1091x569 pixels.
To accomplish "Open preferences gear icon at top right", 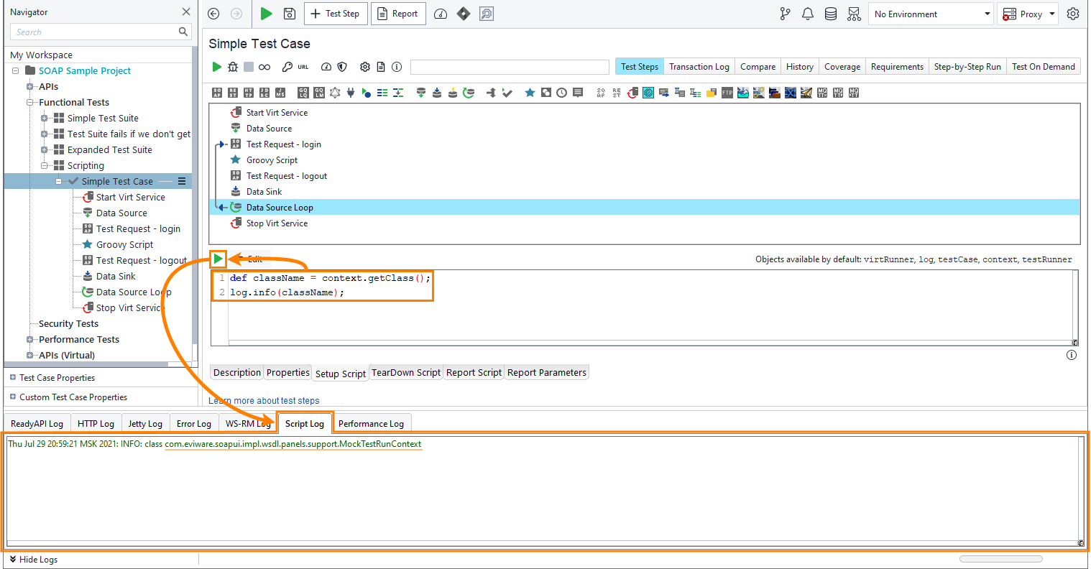I will pos(1073,14).
